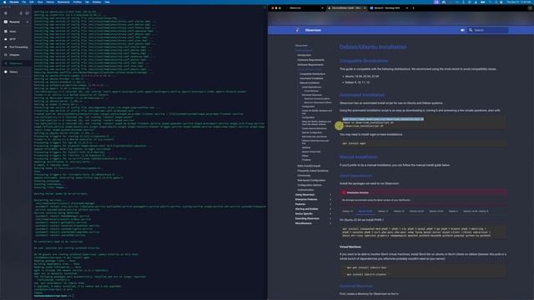
Task: Open the Personal vault dropdown
Action: (x=17, y=22)
